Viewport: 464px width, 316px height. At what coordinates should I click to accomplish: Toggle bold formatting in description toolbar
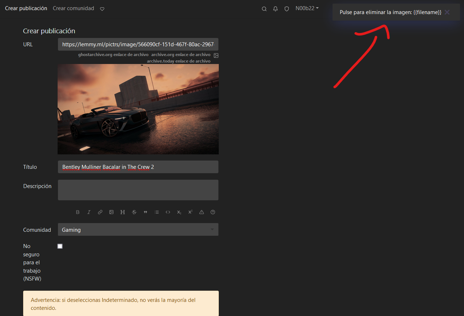[78, 212]
